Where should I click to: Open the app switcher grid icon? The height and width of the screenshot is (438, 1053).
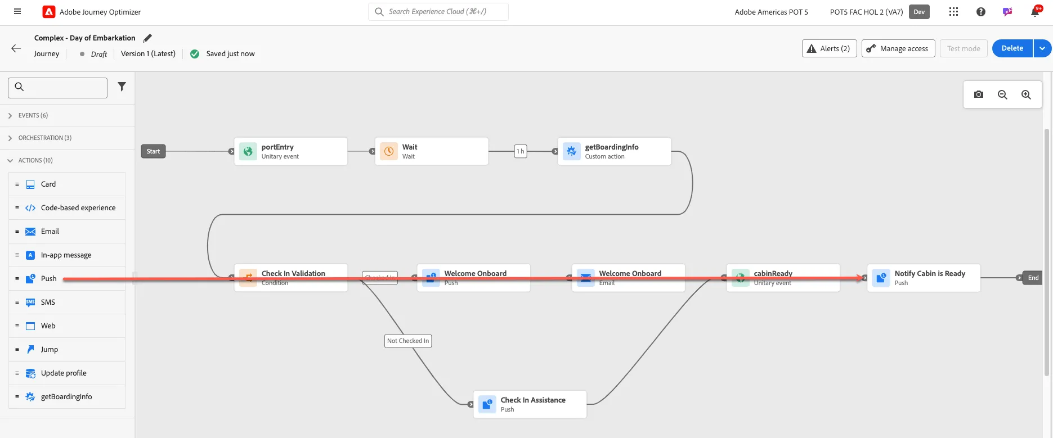click(953, 12)
